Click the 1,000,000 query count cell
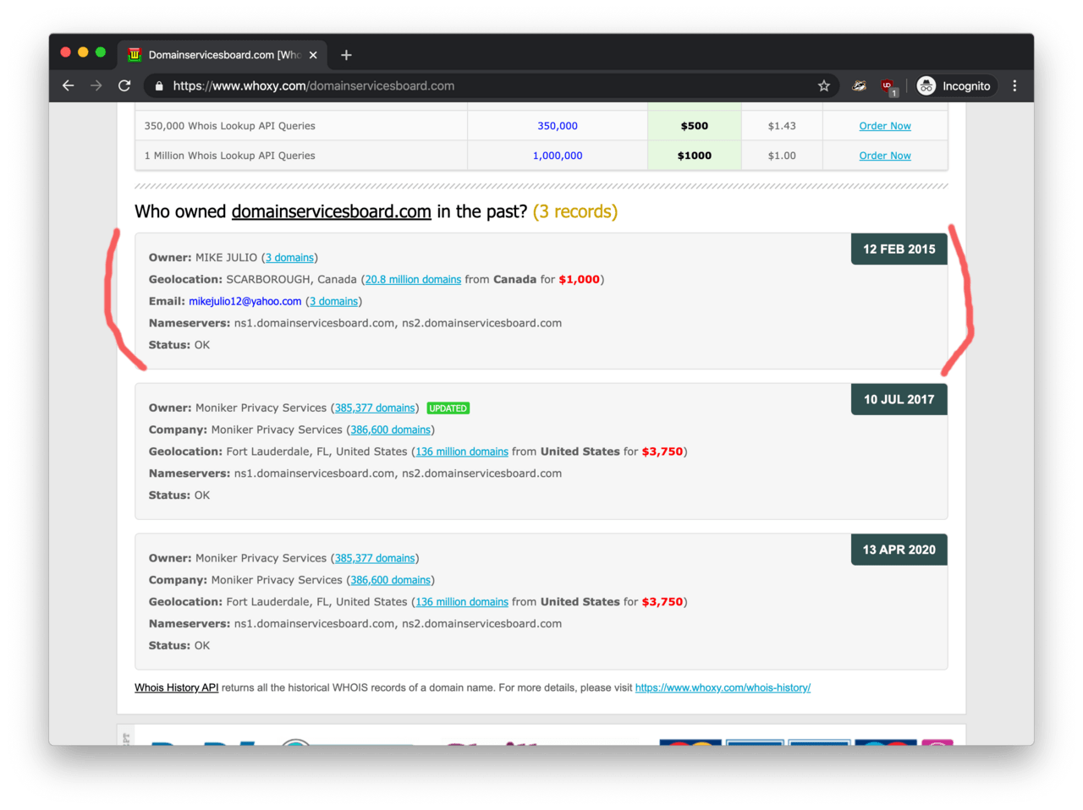This screenshot has width=1083, height=810. pyautogui.click(x=558, y=156)
